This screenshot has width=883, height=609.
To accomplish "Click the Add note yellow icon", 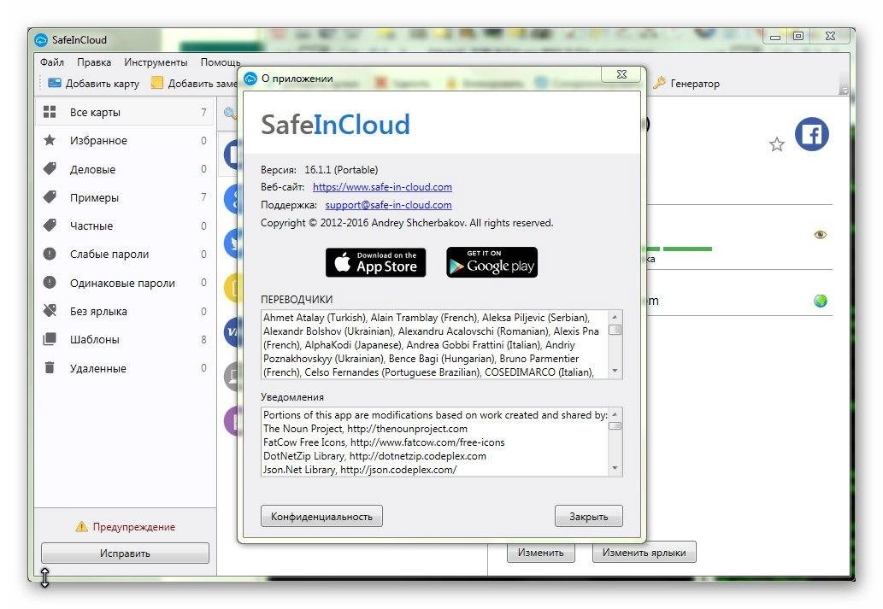I will 157,84.
